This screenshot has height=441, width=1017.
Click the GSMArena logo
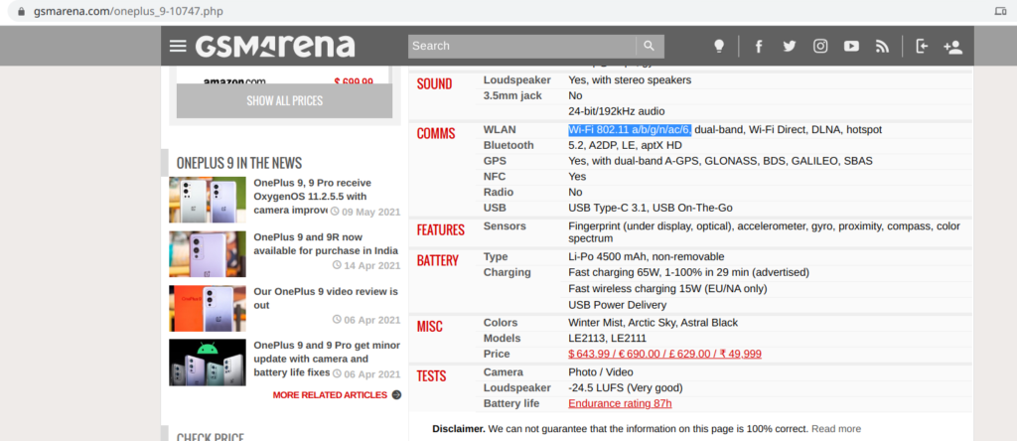click(x=275, y=46)
